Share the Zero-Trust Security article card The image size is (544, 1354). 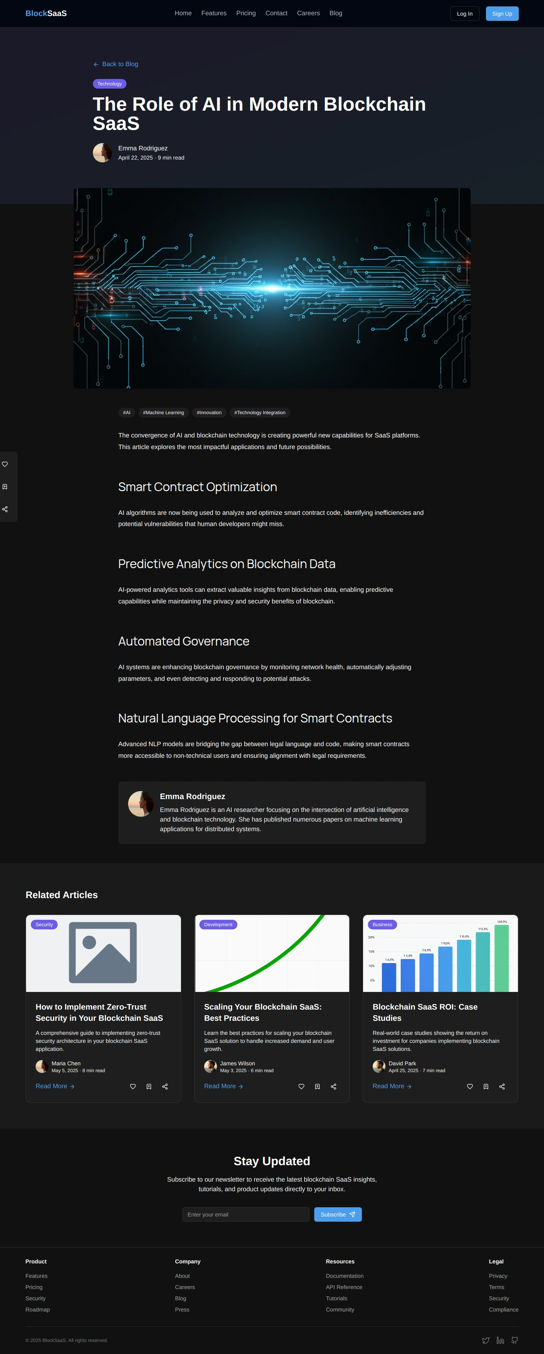pos(165,1087)
